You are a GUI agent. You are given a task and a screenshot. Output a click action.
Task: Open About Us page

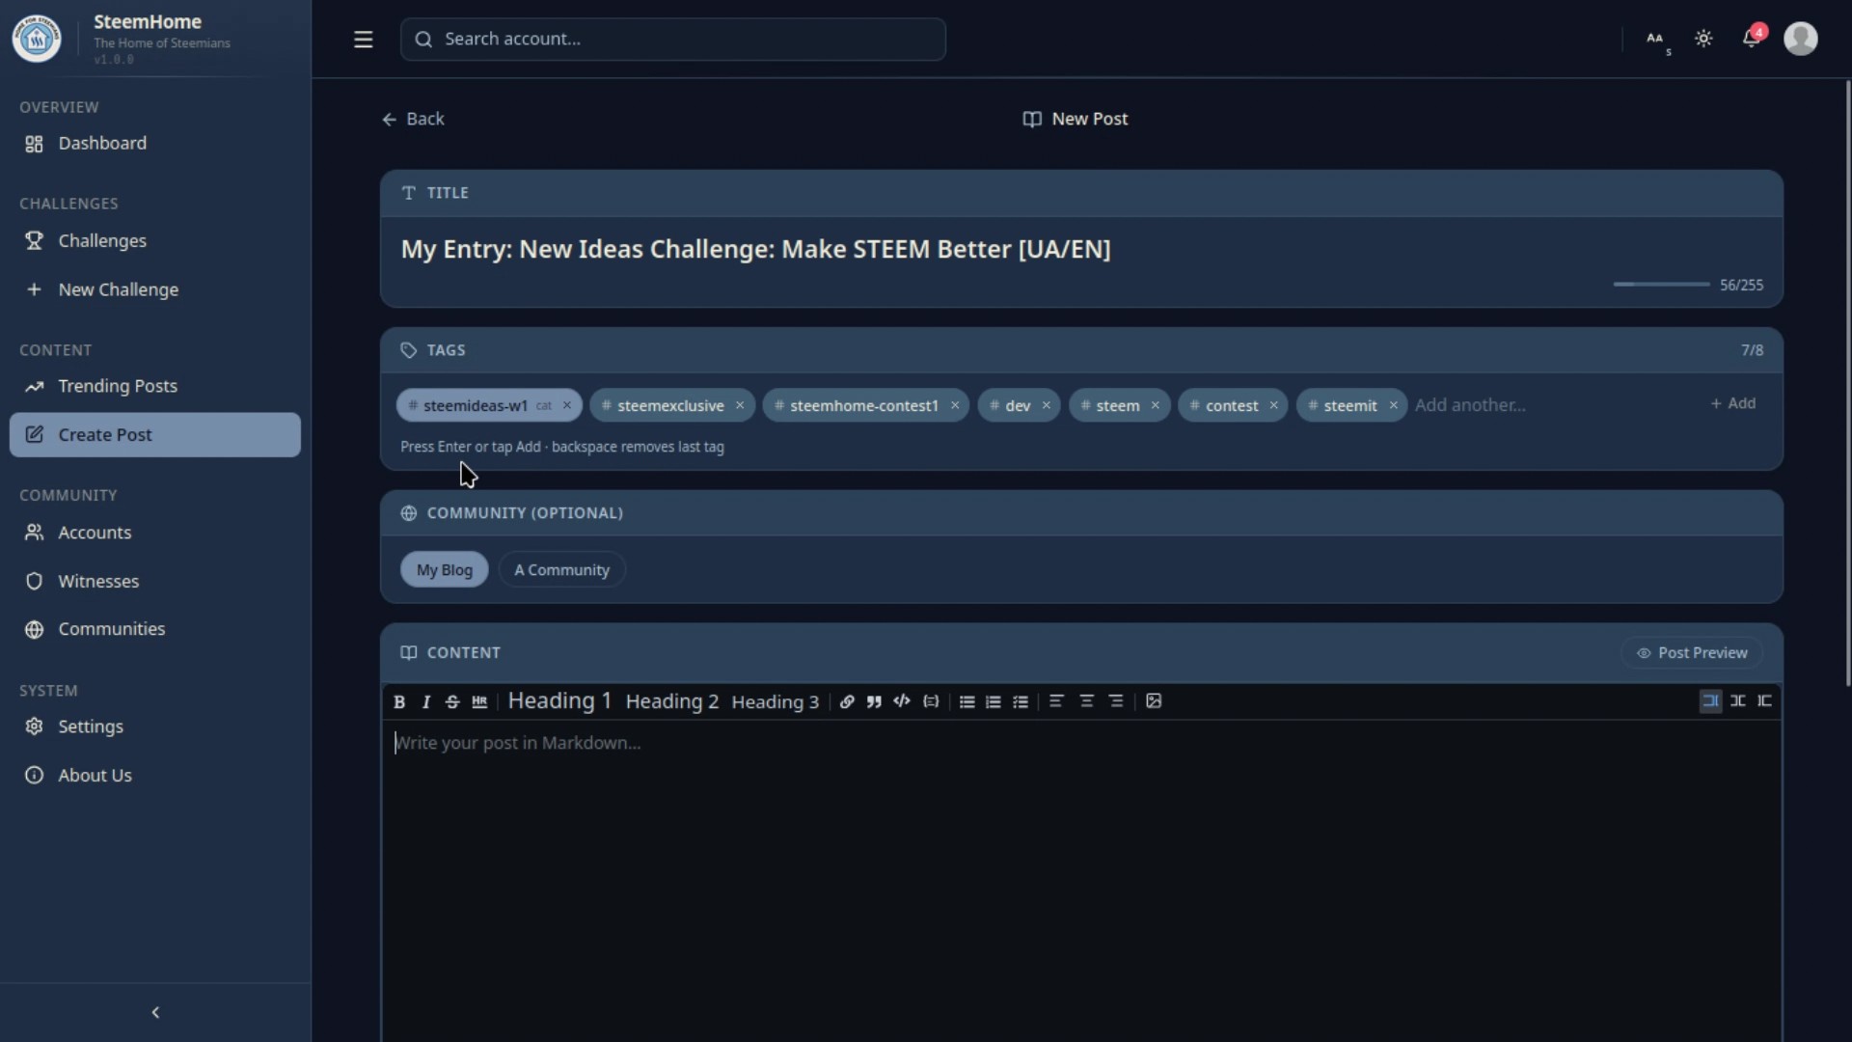tap(155, 776)
